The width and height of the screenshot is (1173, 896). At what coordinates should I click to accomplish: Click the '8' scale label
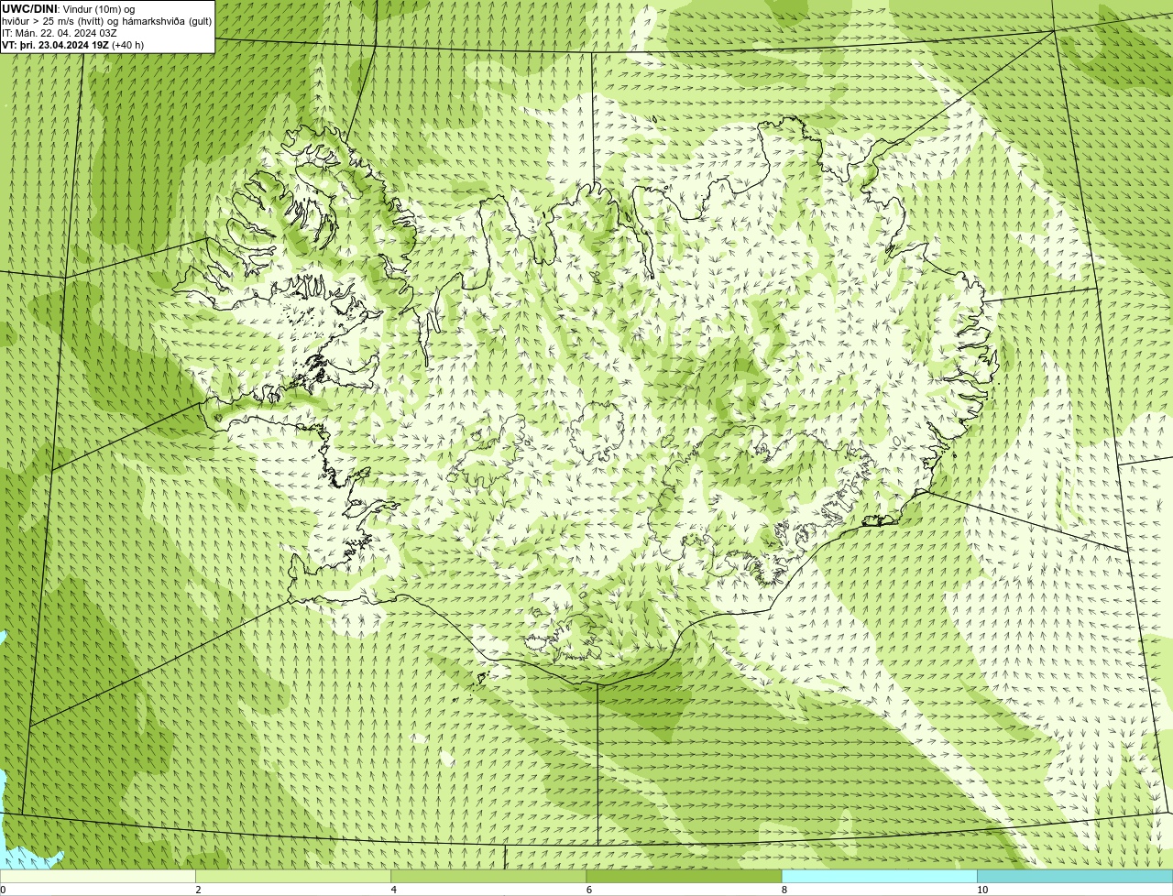pyautogui.click(x=784, y=890)
